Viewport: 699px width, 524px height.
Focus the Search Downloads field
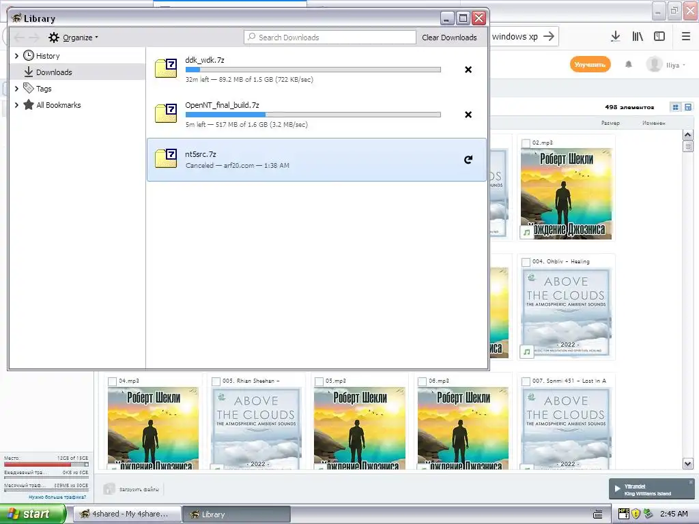click(330, 38)
